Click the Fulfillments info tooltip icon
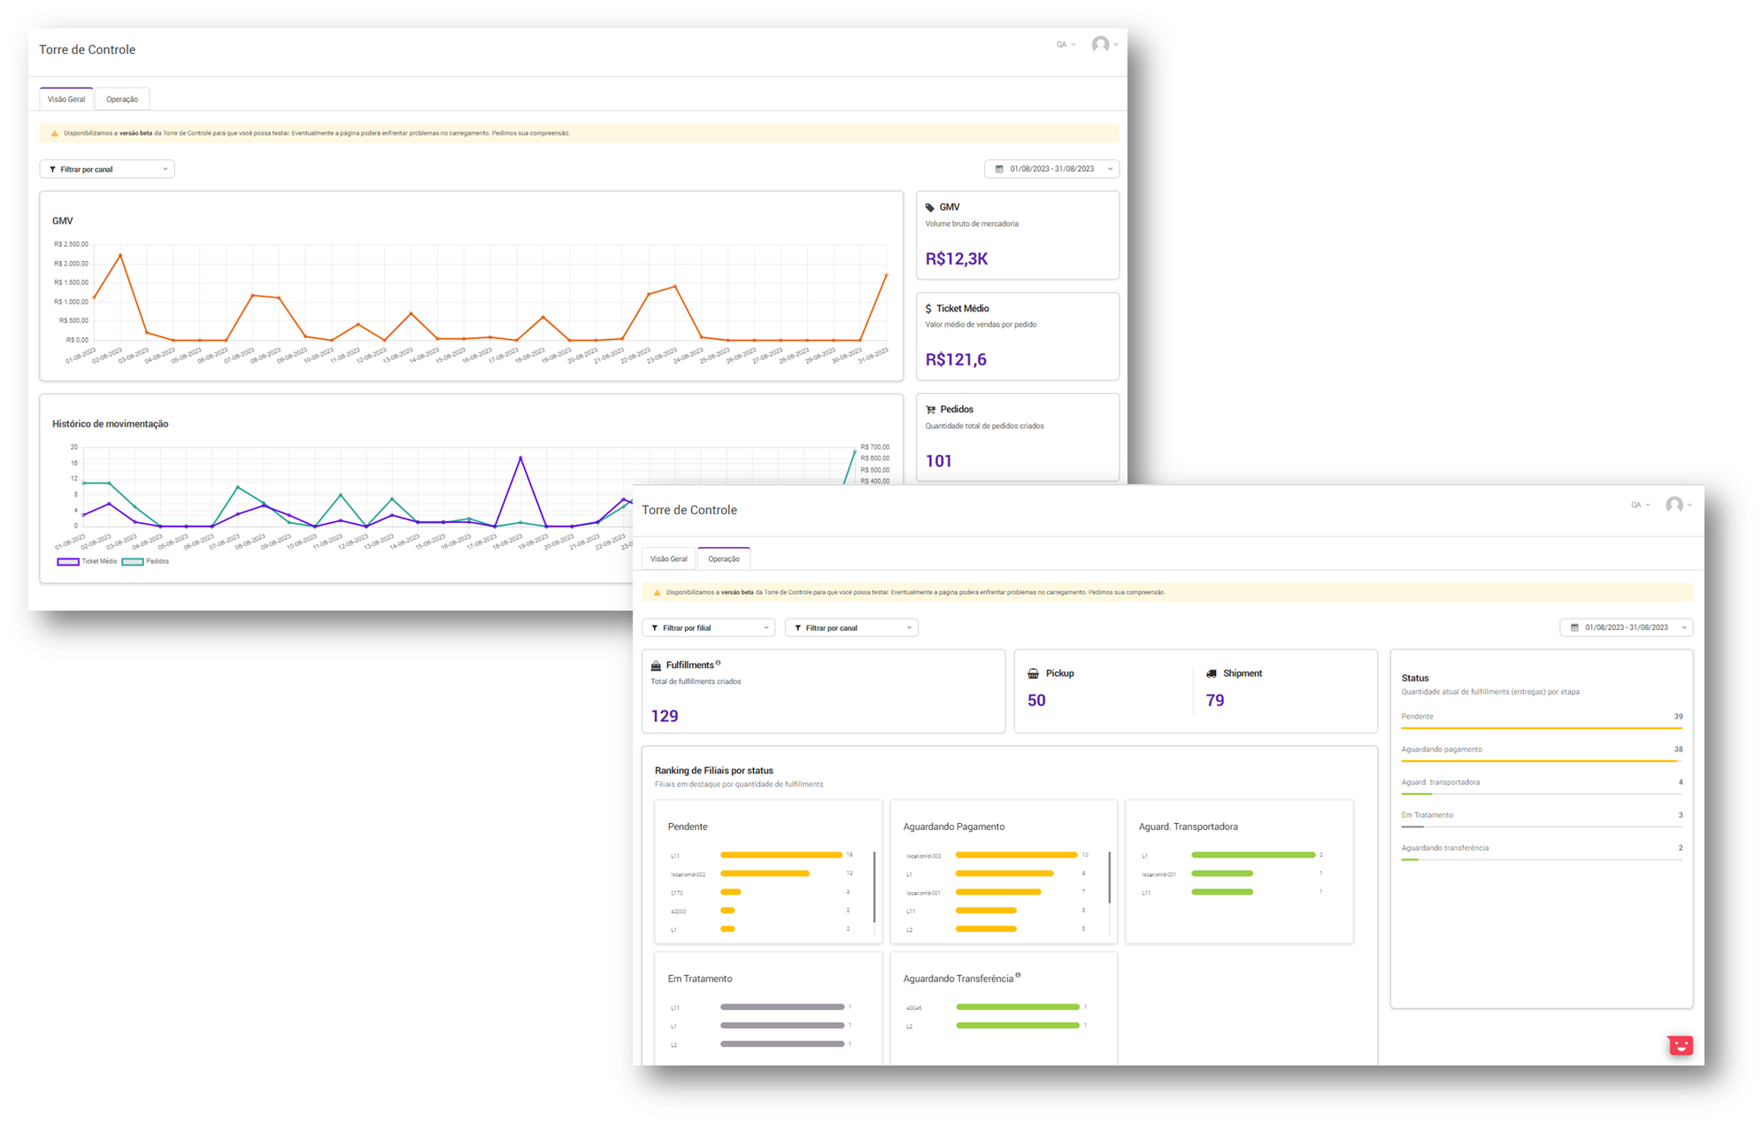This screenshot has width=1762, height=1123. (718, 663)
